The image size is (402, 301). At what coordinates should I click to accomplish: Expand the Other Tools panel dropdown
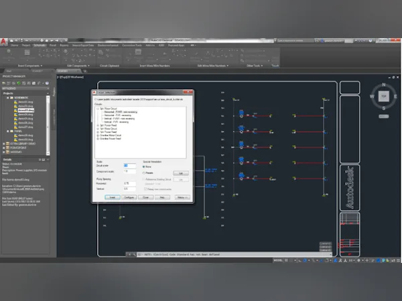click(x=262, y=66)
